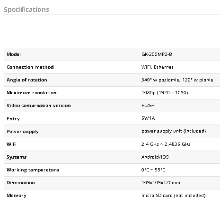The width and height of the screenshot is (220, 206).
Task: Click the Specifications heading
Action: coord(26,9)
